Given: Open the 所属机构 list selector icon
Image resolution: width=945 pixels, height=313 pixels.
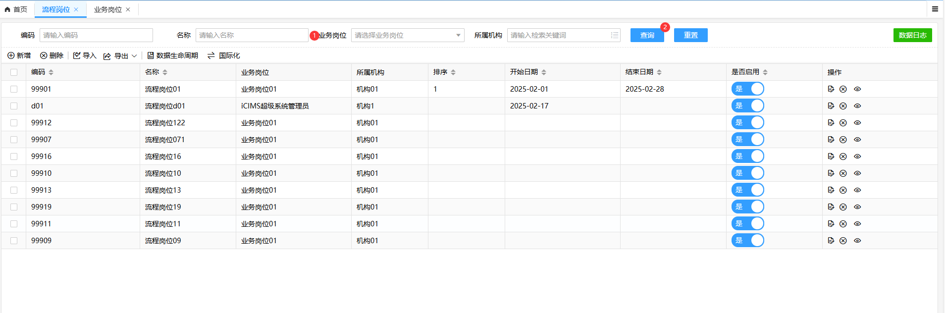Looking at the screenshot, I should [614, 35].
